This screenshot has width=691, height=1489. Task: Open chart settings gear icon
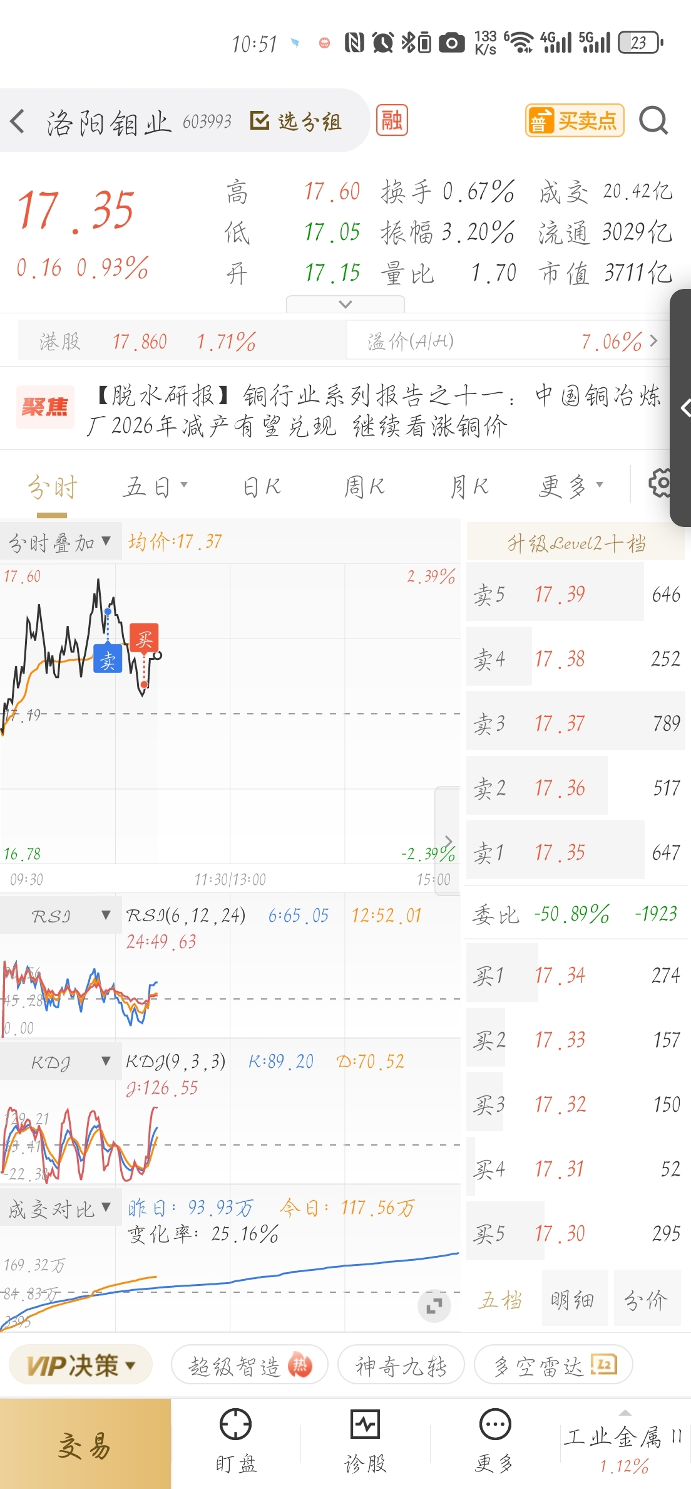(660, 483)
